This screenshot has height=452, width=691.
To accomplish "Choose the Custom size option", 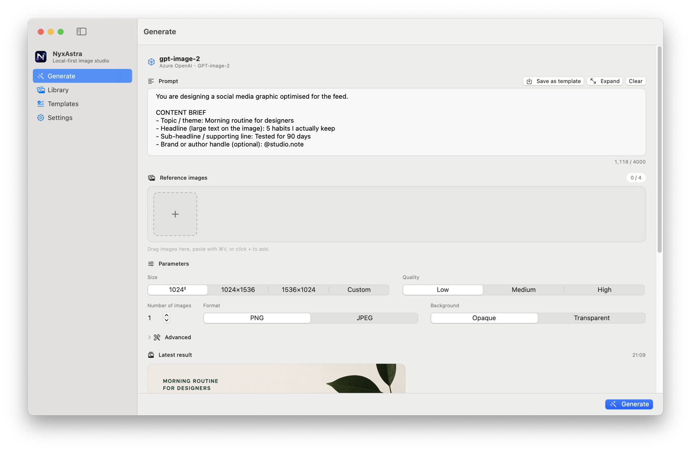I will tap(359, 290).
